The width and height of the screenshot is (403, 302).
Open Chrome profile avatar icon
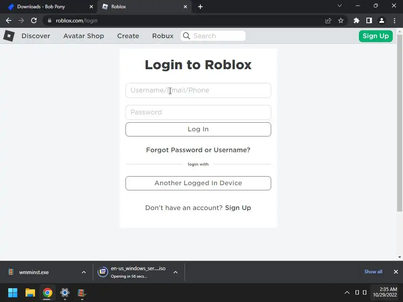tap(382, 20)
